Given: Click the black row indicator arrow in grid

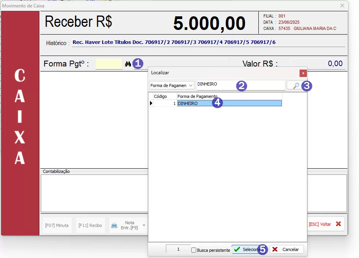Looking at the screenshot, I should [151, 103].
